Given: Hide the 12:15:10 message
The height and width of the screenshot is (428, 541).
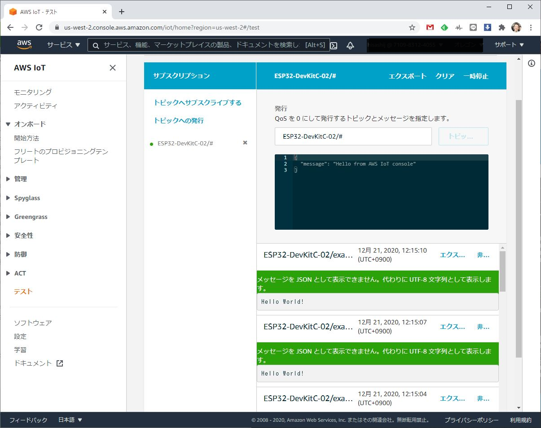Looking at the screenshot, I should pos(483,255).
